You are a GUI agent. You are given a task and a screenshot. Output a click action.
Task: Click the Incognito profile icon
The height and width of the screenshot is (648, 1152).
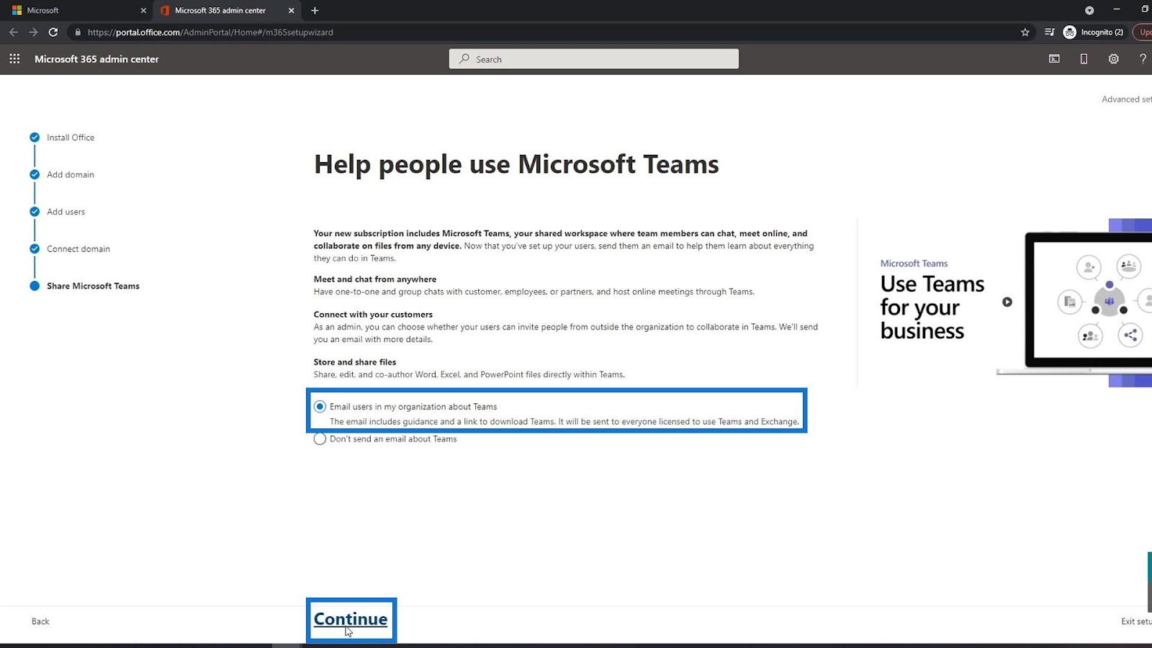[1070, 32]
